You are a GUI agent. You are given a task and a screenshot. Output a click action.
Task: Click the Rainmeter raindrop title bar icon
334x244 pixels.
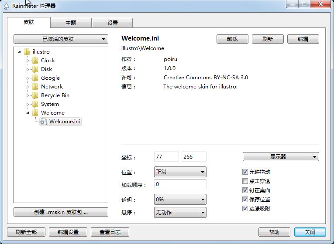click(7, 6)
